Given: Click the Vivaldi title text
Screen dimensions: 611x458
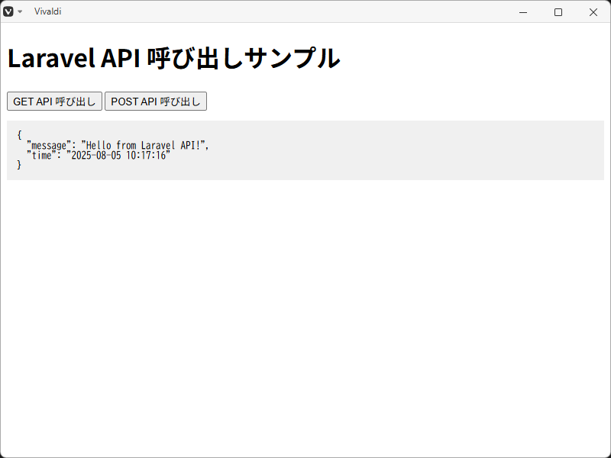Looking at the screenshot, I should 47,11.
